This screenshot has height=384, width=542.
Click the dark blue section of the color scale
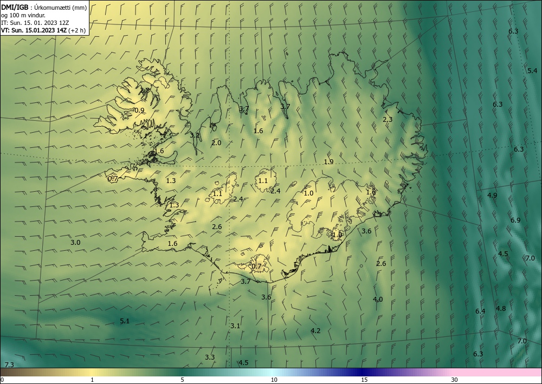[361, 372]
